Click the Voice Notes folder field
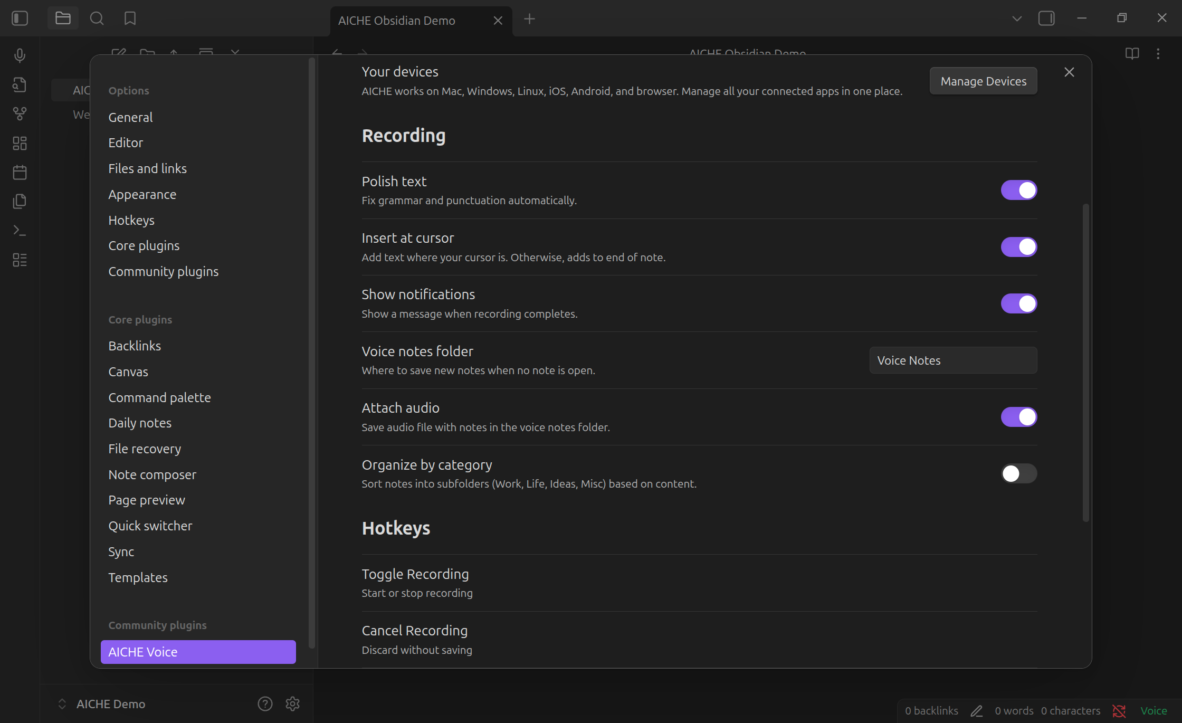Viewport: 1182px width, 723px height. (952, 360)
